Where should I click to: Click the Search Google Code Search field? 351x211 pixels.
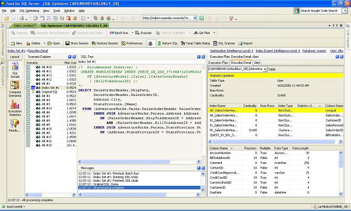[x=319, y=11]
